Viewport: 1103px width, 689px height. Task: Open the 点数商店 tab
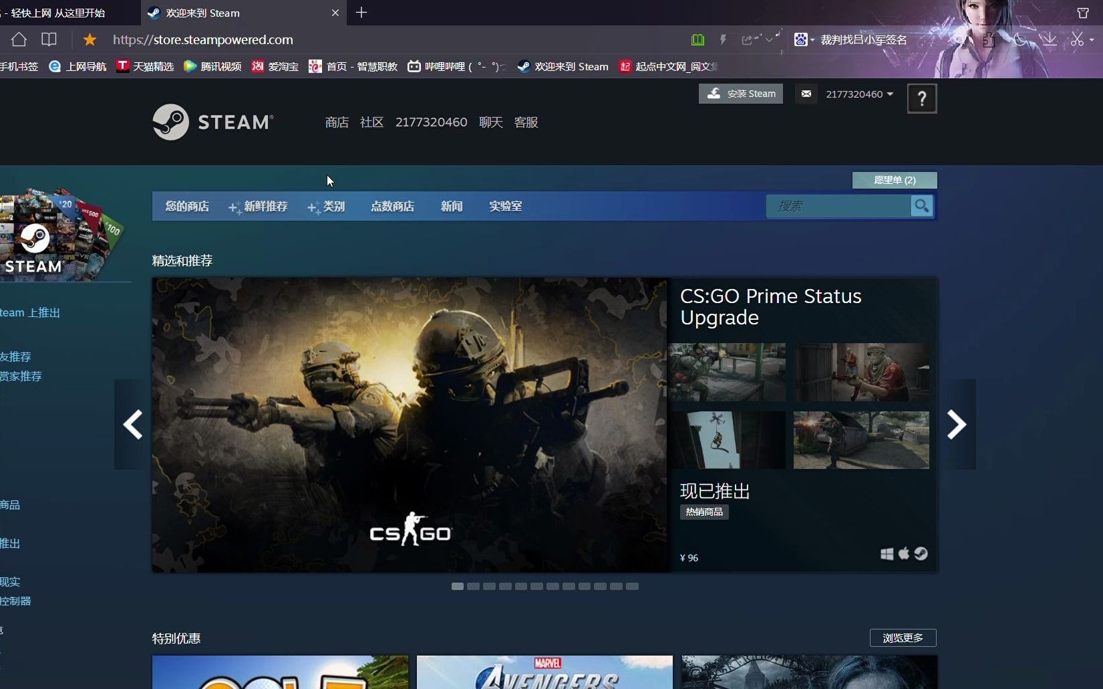[x=392, y=206]
